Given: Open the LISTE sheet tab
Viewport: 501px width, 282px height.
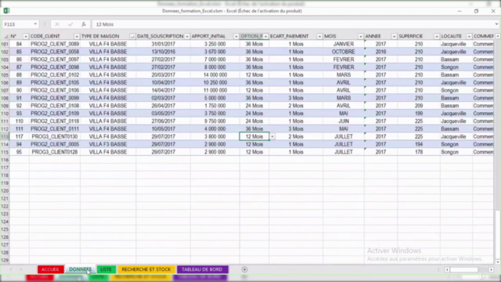Looking at the screenshot, I should (x=106, y=269).
